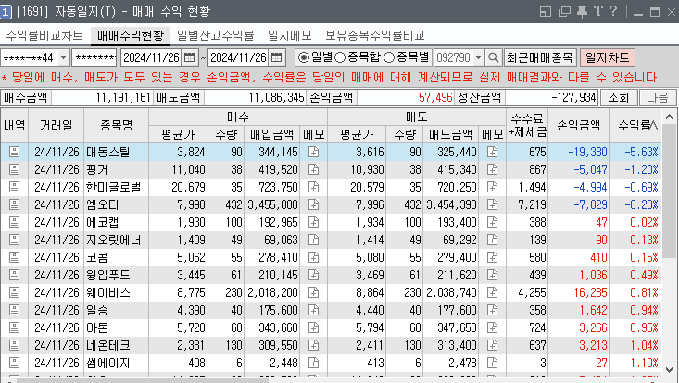Switch to 매매수익현황 tab
This screenshot has height=383, width=679.
131,35
